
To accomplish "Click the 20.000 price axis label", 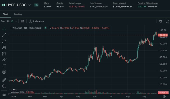I will (x=163, y=84).
